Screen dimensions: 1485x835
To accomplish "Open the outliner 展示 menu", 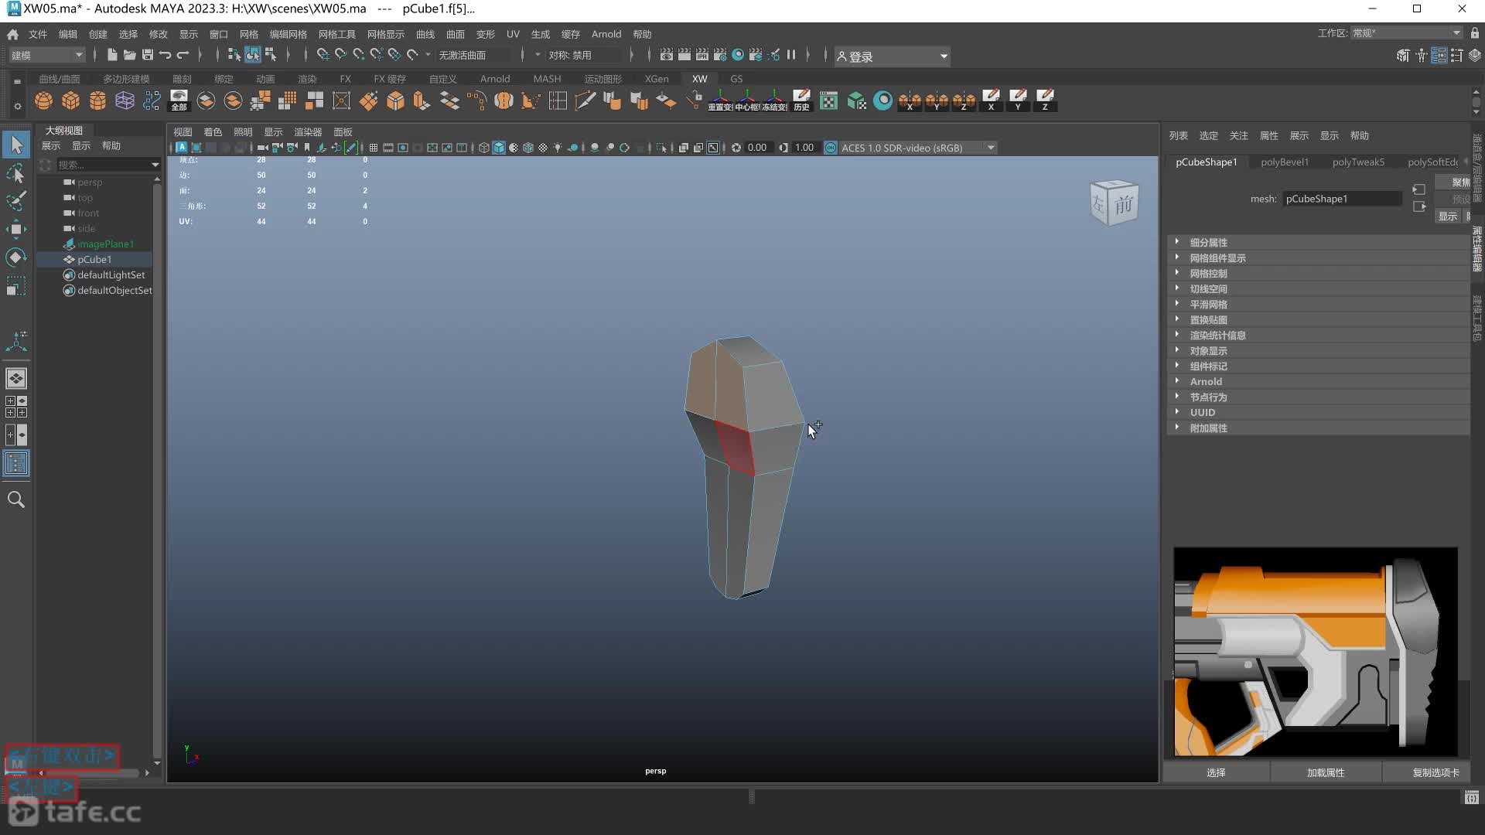I will point(50,145).
